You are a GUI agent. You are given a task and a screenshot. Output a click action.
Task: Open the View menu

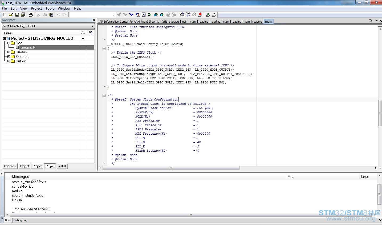24,9
